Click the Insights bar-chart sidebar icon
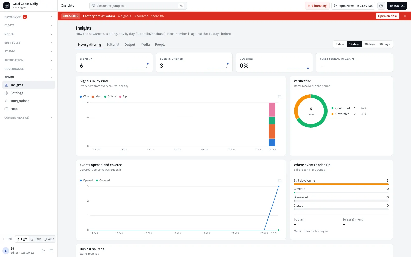Screen dimensions: 411x257 (6, 85)
